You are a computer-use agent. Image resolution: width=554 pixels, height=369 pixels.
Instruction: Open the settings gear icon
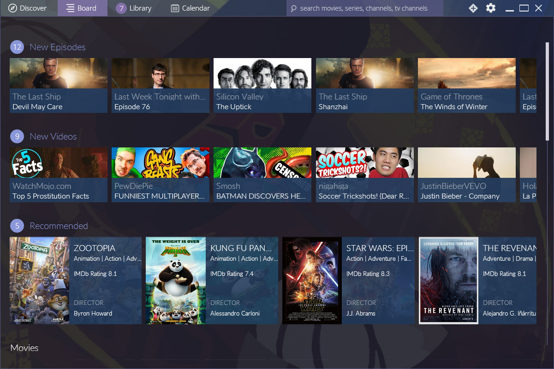tap(491, 8)
